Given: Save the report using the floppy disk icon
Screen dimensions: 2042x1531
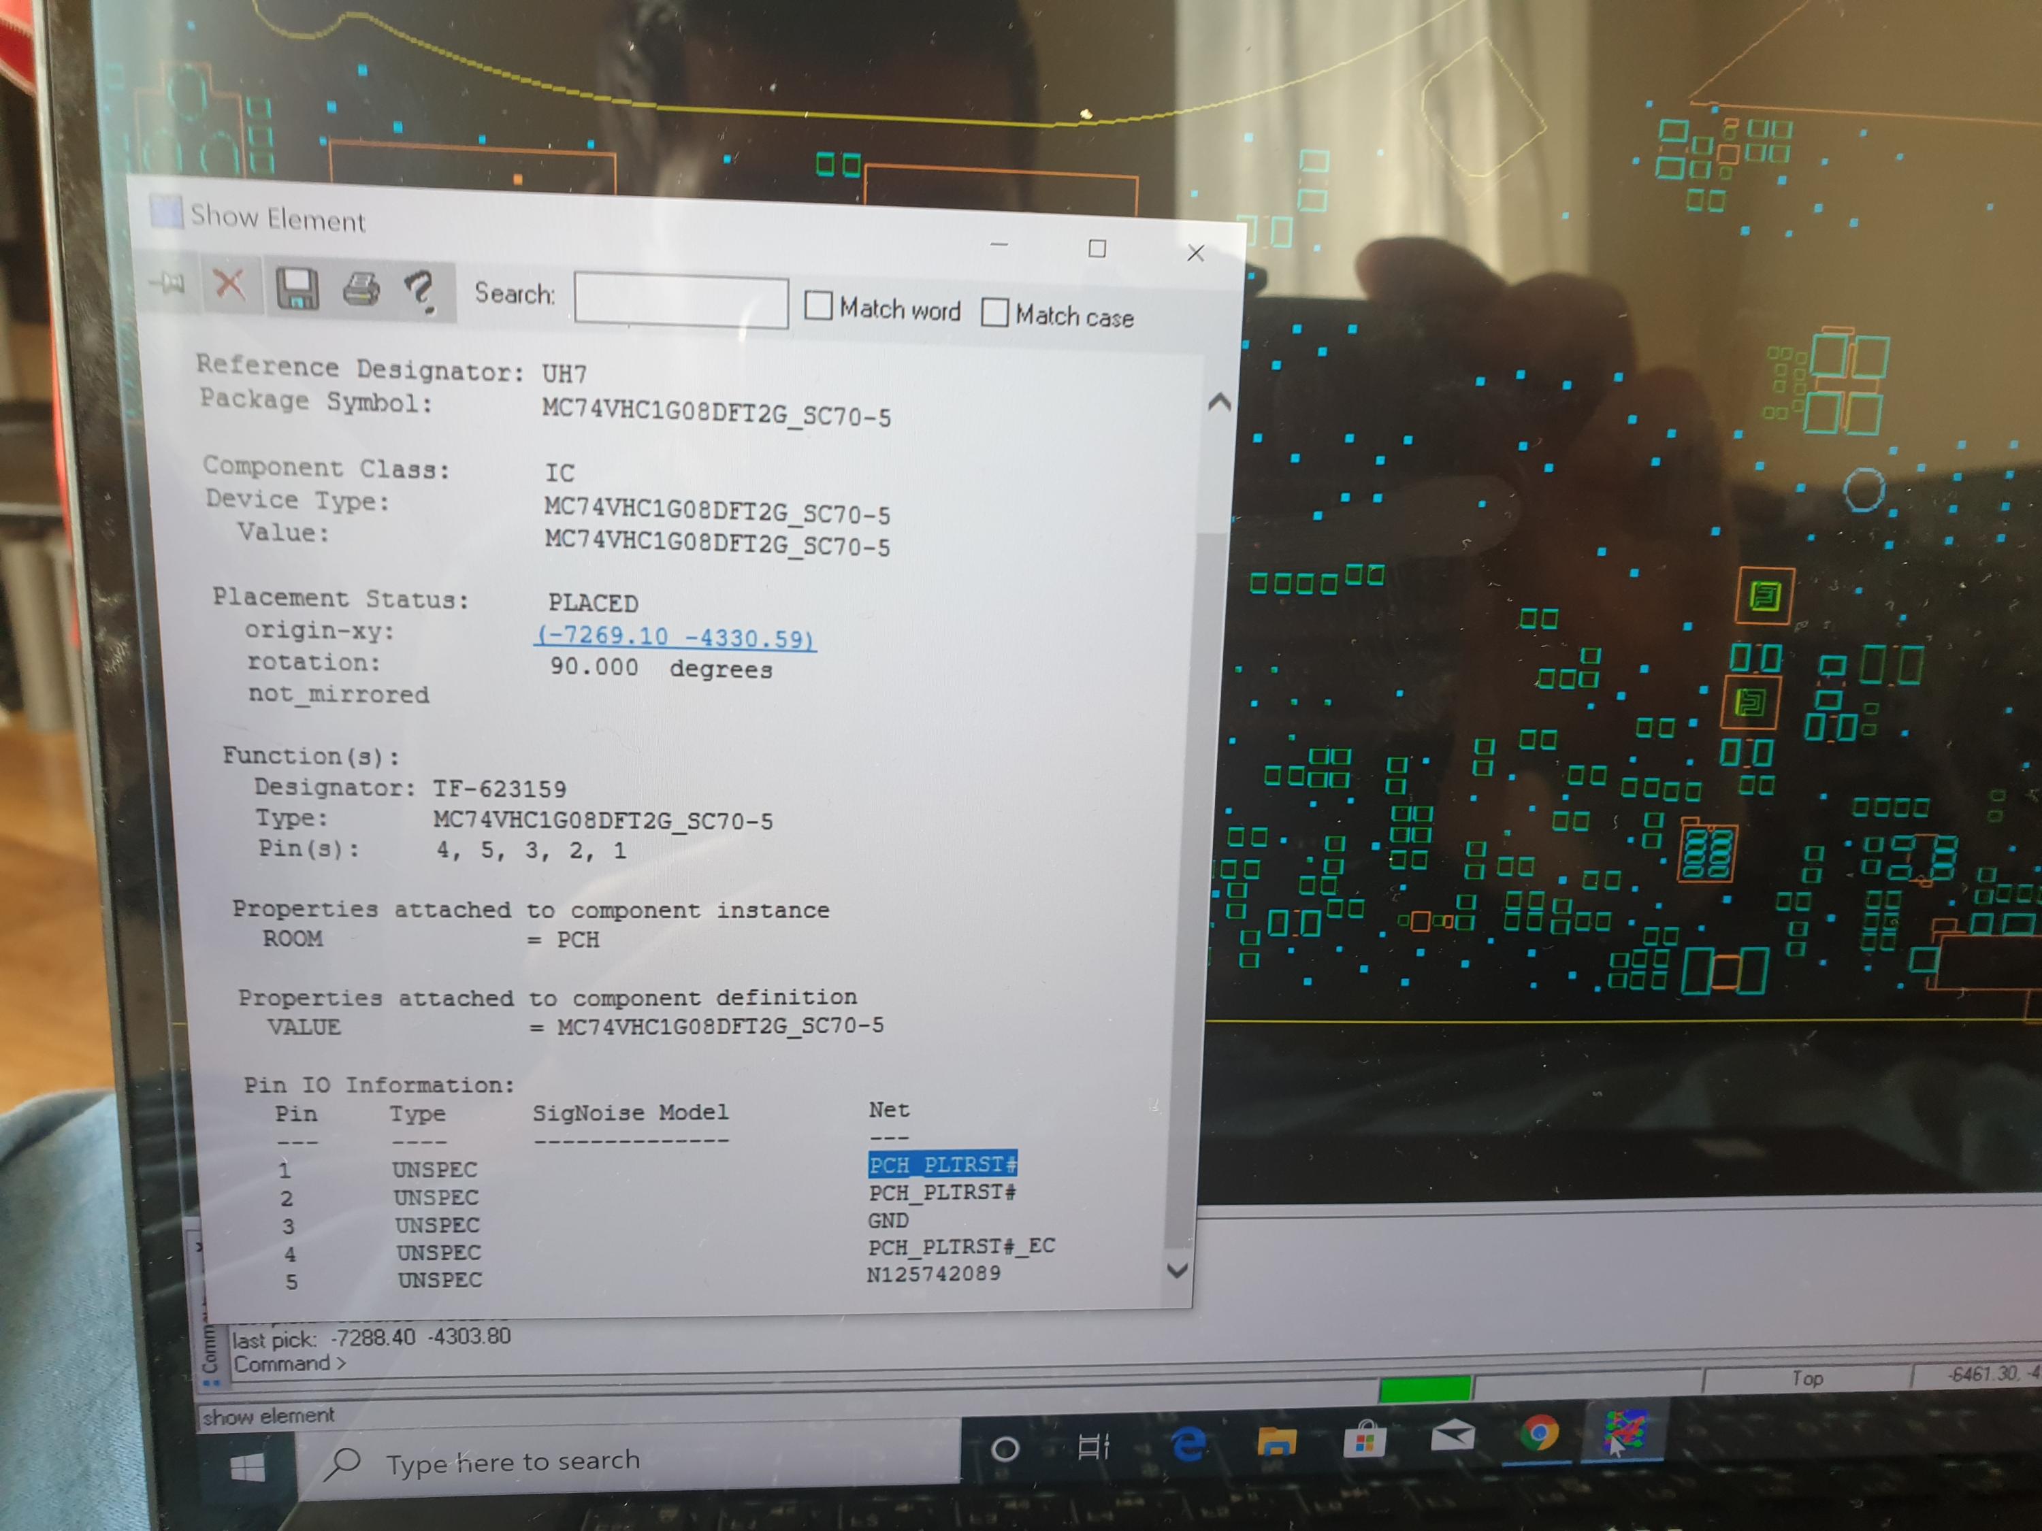Looking at the screenshot, I should [297, 288].
